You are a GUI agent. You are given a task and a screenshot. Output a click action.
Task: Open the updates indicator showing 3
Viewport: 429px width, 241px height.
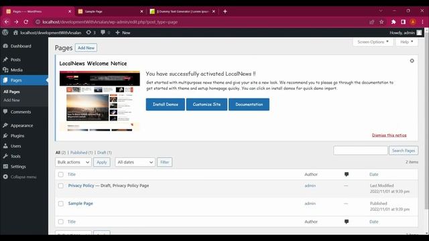point(90,33)
